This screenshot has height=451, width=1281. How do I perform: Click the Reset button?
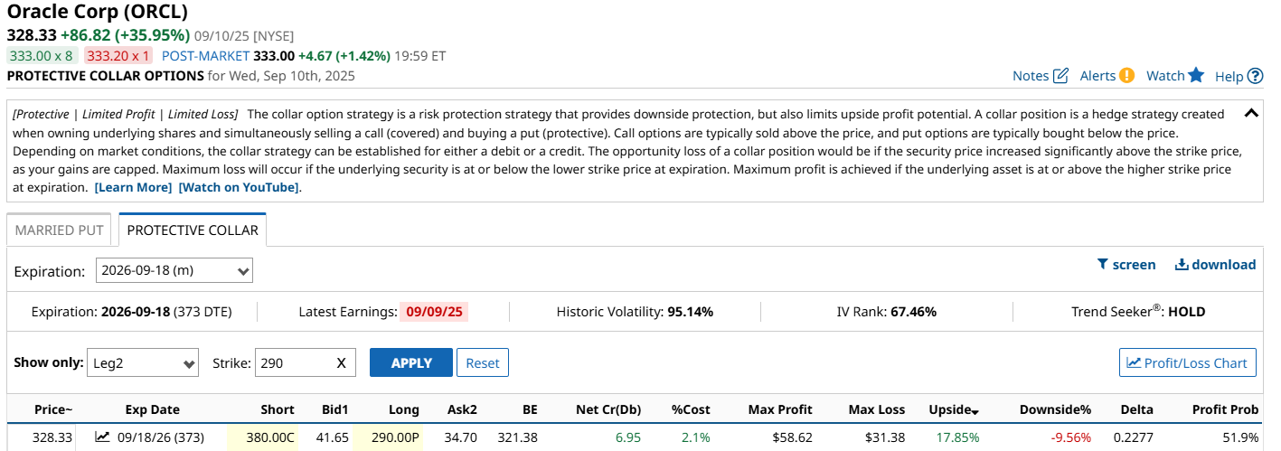click(x=483, y=363)
